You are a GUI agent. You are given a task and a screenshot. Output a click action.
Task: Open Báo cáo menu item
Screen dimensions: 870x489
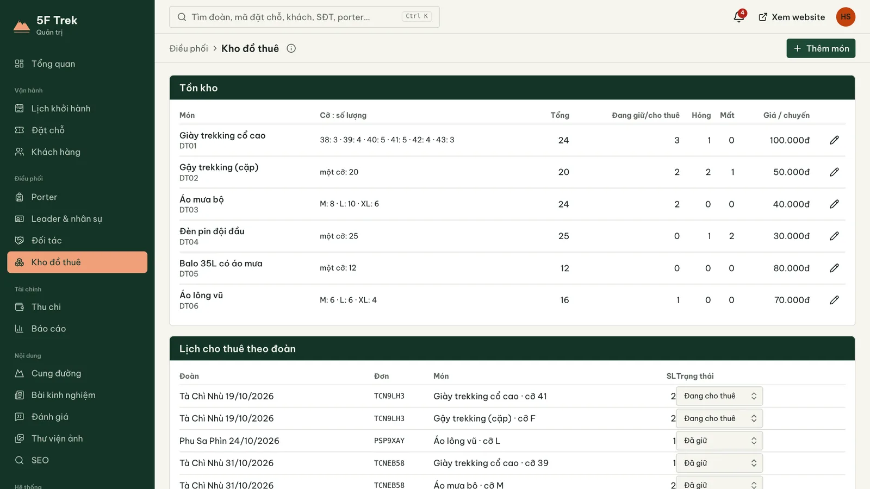click(77, 329)
